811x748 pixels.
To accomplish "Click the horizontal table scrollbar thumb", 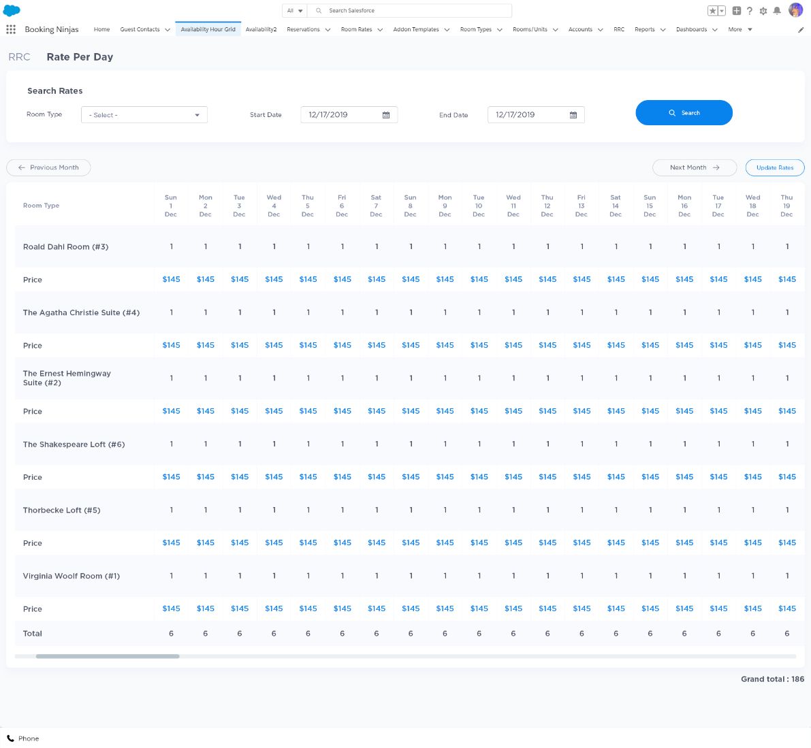I will click(x=108, y=657).
